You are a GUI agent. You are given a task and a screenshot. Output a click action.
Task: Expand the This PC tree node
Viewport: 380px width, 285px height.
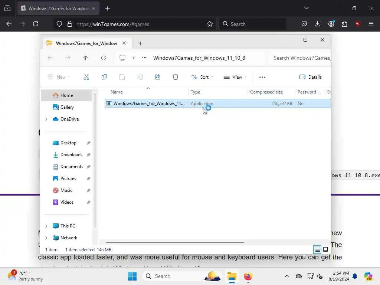pyautogui.click(x=46, y=226)
